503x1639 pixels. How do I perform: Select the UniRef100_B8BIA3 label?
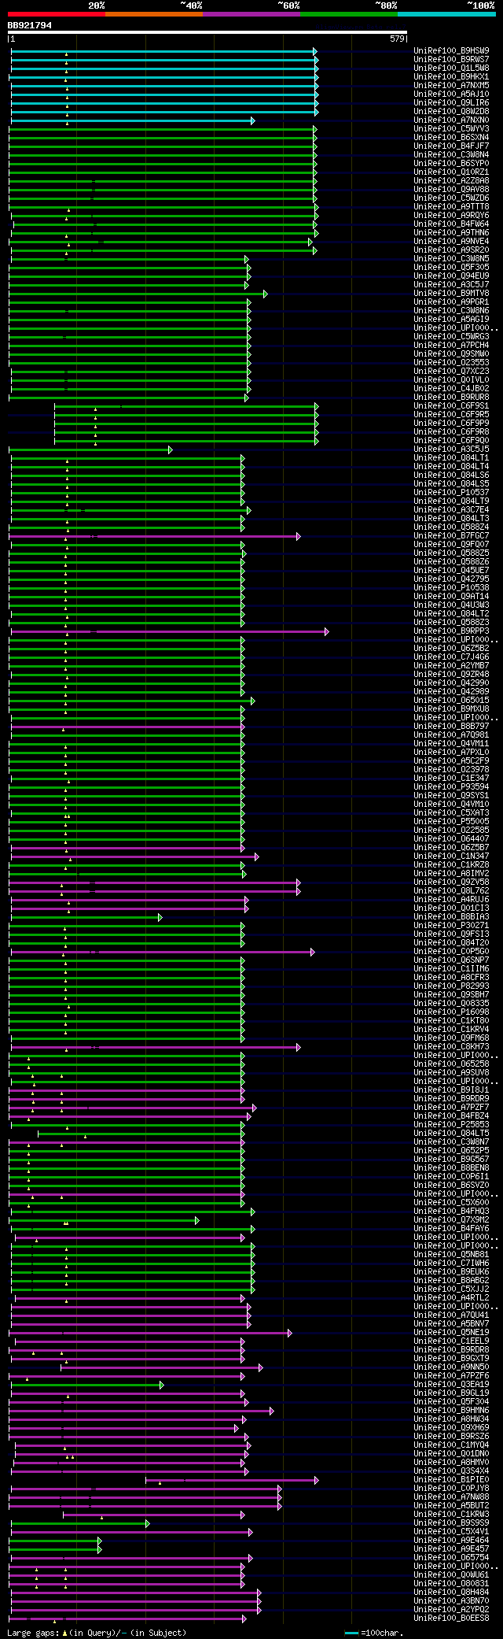[451, 917]
